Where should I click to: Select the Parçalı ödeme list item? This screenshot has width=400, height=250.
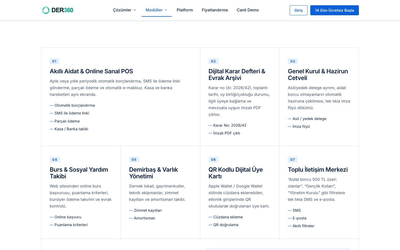pos(65,121)
